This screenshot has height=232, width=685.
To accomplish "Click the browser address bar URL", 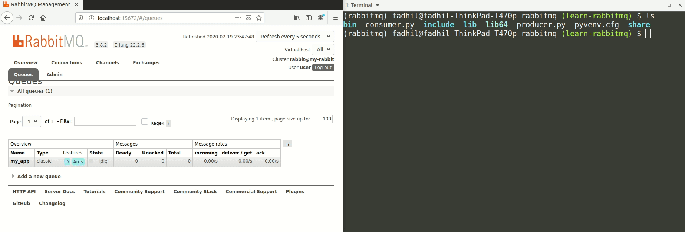I will click(x=130, y=18).
